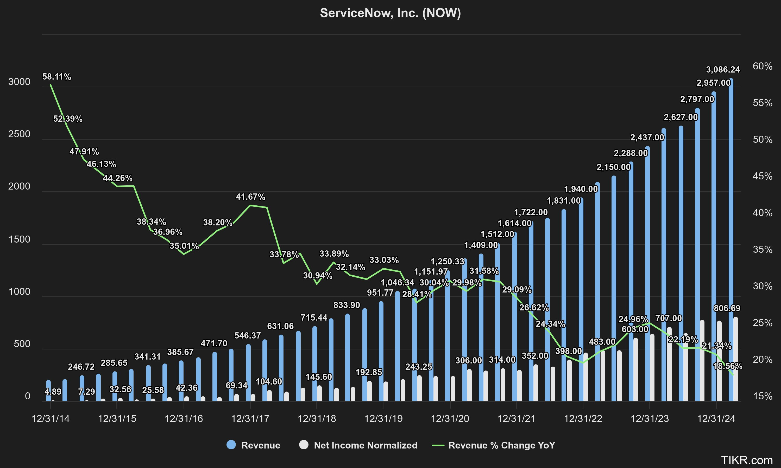Image resolution: width=781 pixels, height=468 pixels.
Task: Click the 3000 left axis label
Action: [19, 82]
